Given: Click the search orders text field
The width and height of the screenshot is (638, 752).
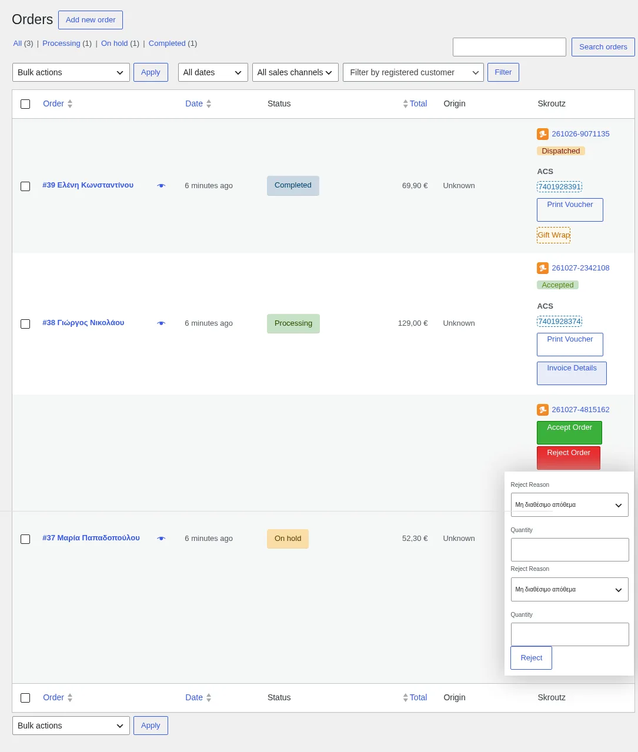Looking at the screenshot, I should (509, 47).
